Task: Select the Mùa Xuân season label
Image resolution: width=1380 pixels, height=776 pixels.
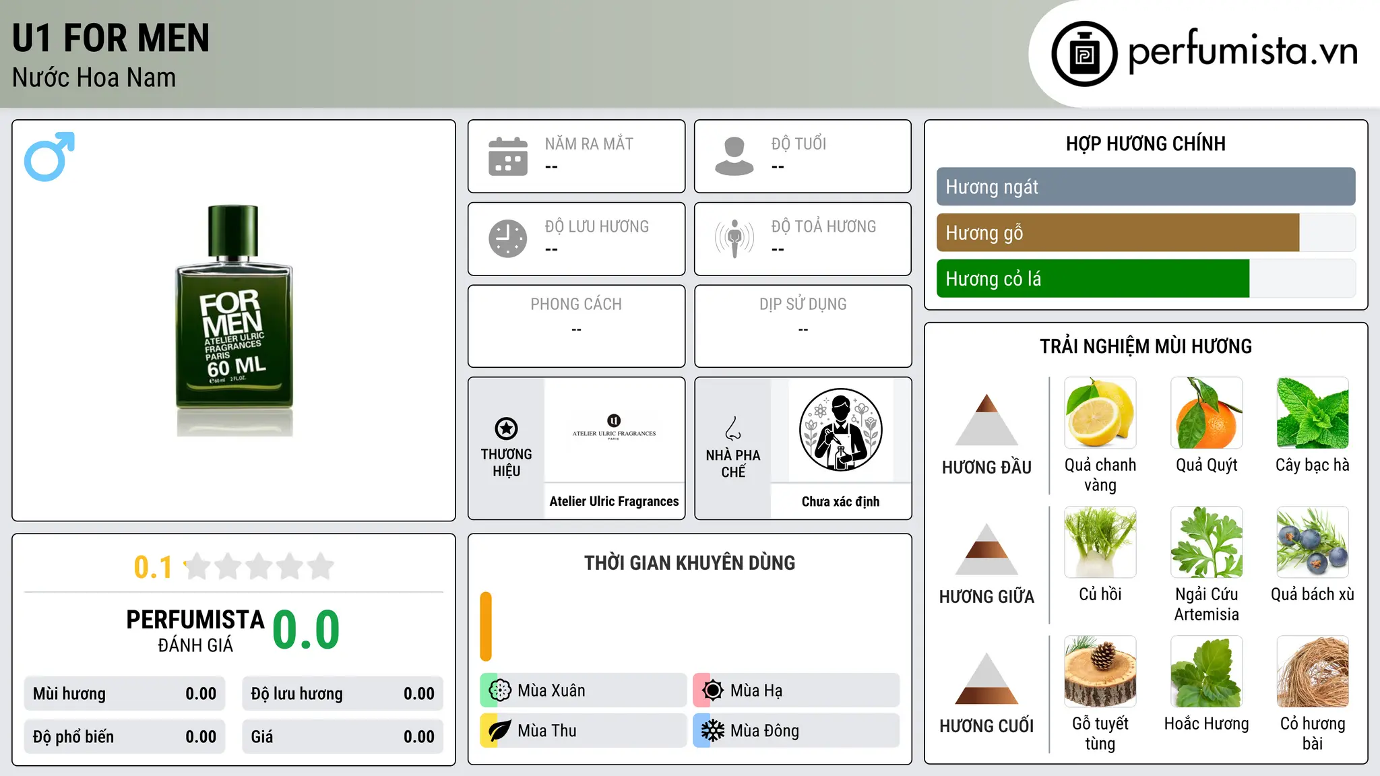Action: [x=551, y=690]
